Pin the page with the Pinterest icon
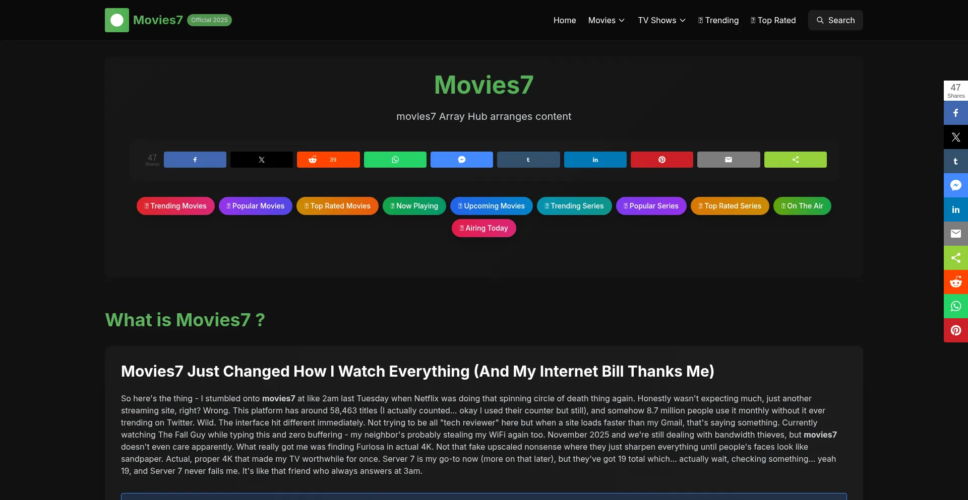 click(x=661, y=160)
